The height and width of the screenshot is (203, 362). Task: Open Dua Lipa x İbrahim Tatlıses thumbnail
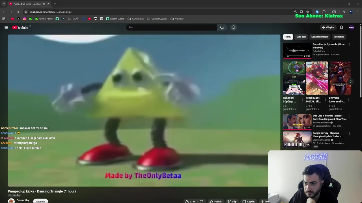pos(297,122)
